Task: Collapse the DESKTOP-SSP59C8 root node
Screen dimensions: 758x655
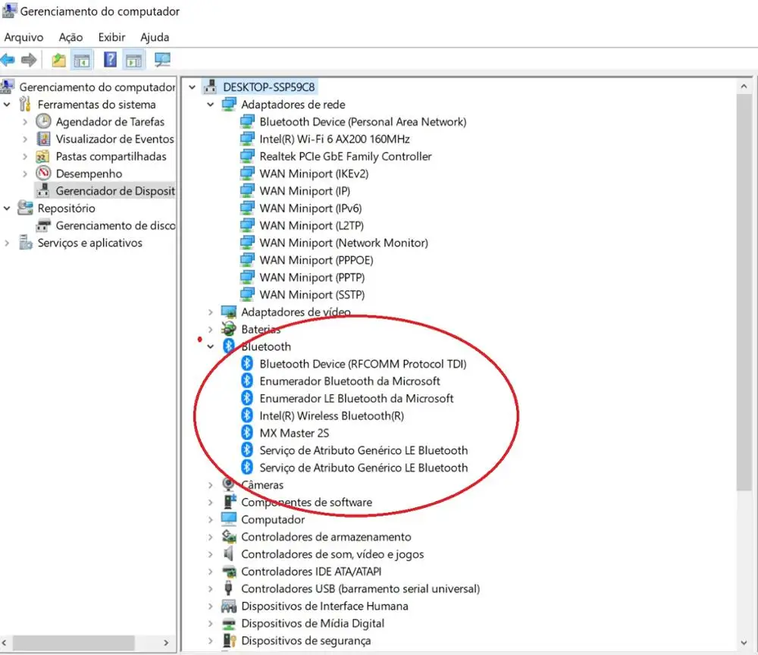Action: click(x=192, y=87)
